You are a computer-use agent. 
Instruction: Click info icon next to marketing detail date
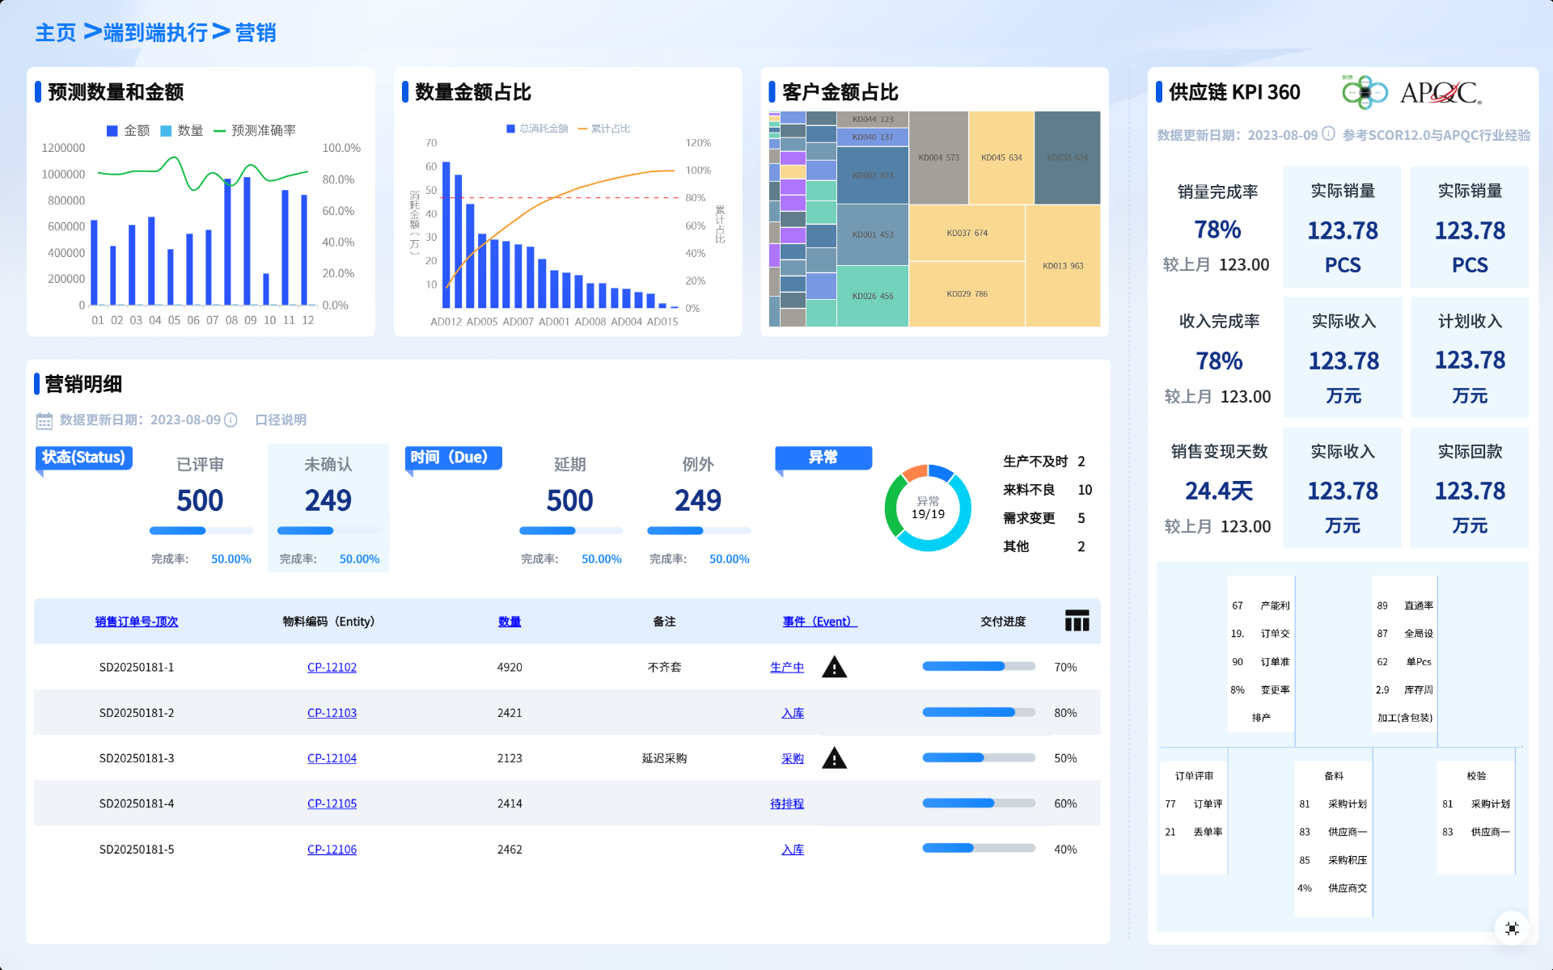(x=231, y=420)
